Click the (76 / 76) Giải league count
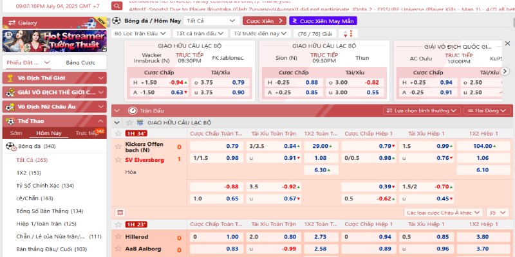The height and width of the screenshot is (257, 515). tap(315, 33)
